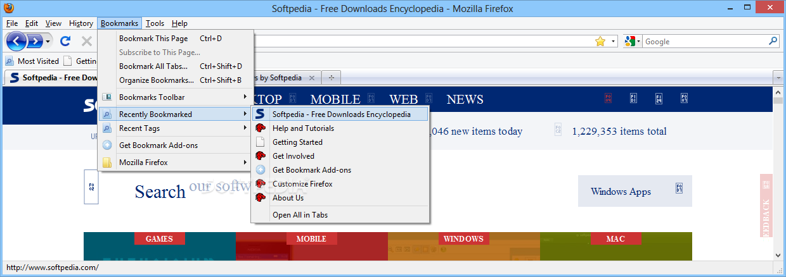The width and height of the screenshot is (786, 277).
Task: Click the page scrollbar up arrow
Action: (779, 92)
